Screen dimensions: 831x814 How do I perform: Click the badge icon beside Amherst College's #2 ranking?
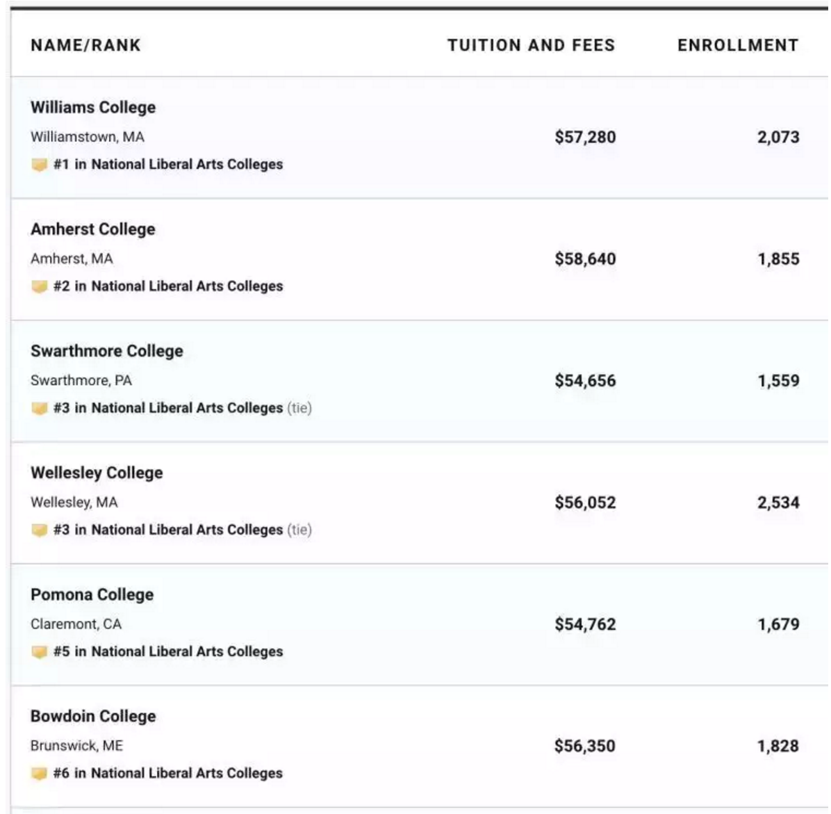click(39, 286)
